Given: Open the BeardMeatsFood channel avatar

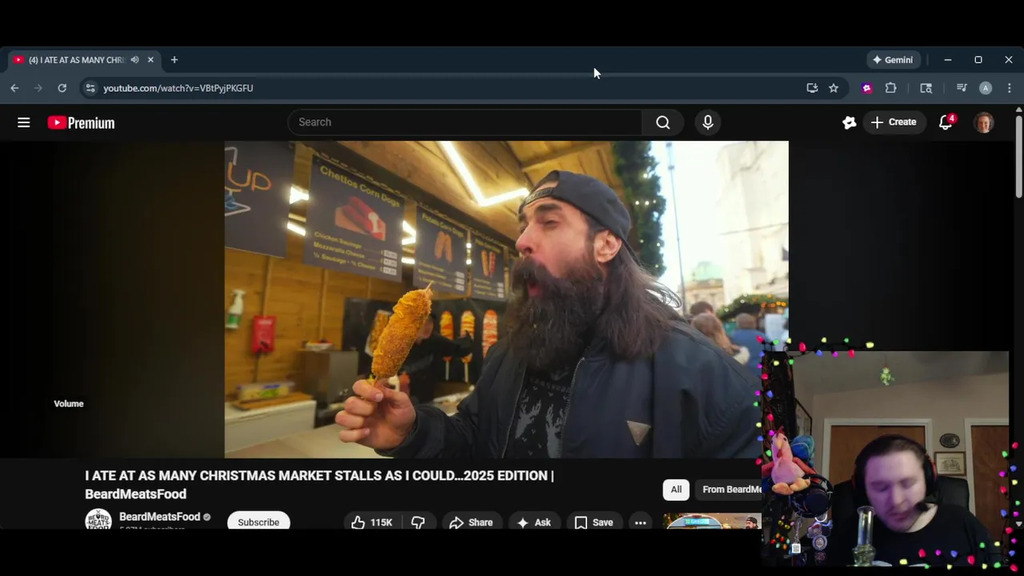Looking at the screenshot, I should pos(98,520).
